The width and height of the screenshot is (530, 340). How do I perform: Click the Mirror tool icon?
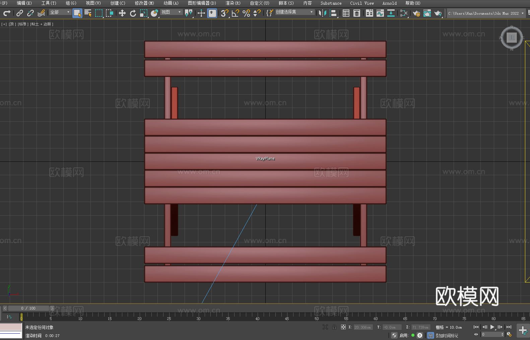pos(322,13)
